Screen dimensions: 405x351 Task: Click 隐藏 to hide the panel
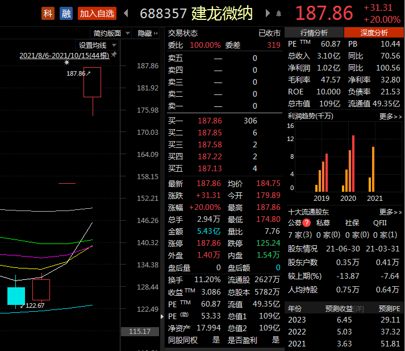(x=148, y=33)
